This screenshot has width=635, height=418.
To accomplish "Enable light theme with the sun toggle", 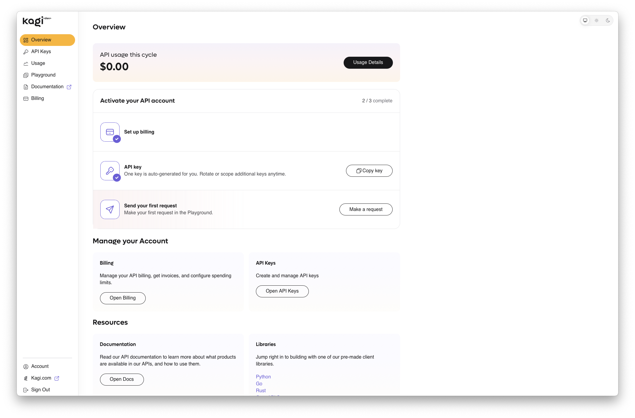I will pos(597,20).
